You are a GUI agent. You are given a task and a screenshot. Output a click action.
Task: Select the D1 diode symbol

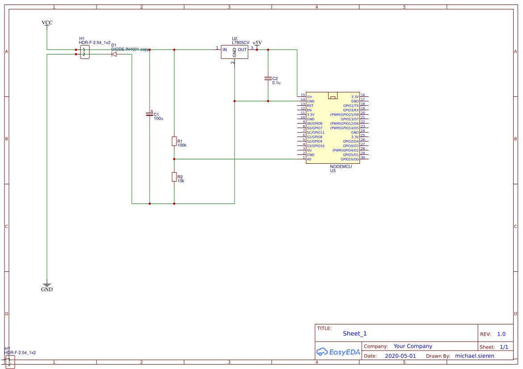[x=114, y=54]
